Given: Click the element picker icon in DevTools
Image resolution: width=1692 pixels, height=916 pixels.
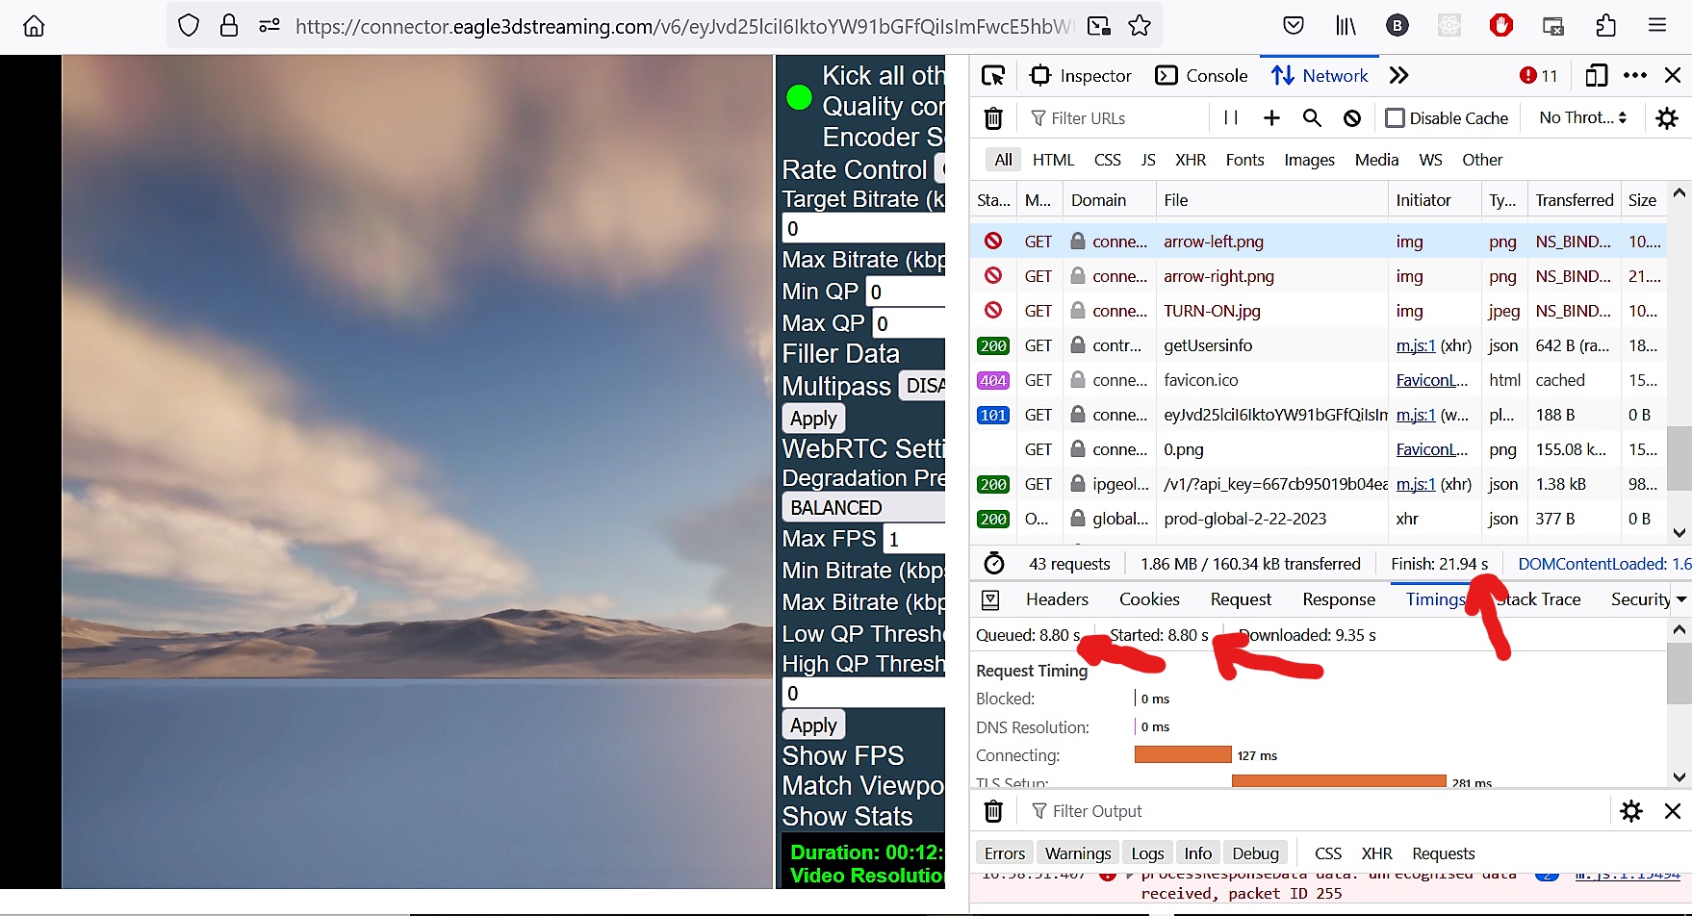Looking at the screenshot, I should 993,76.
